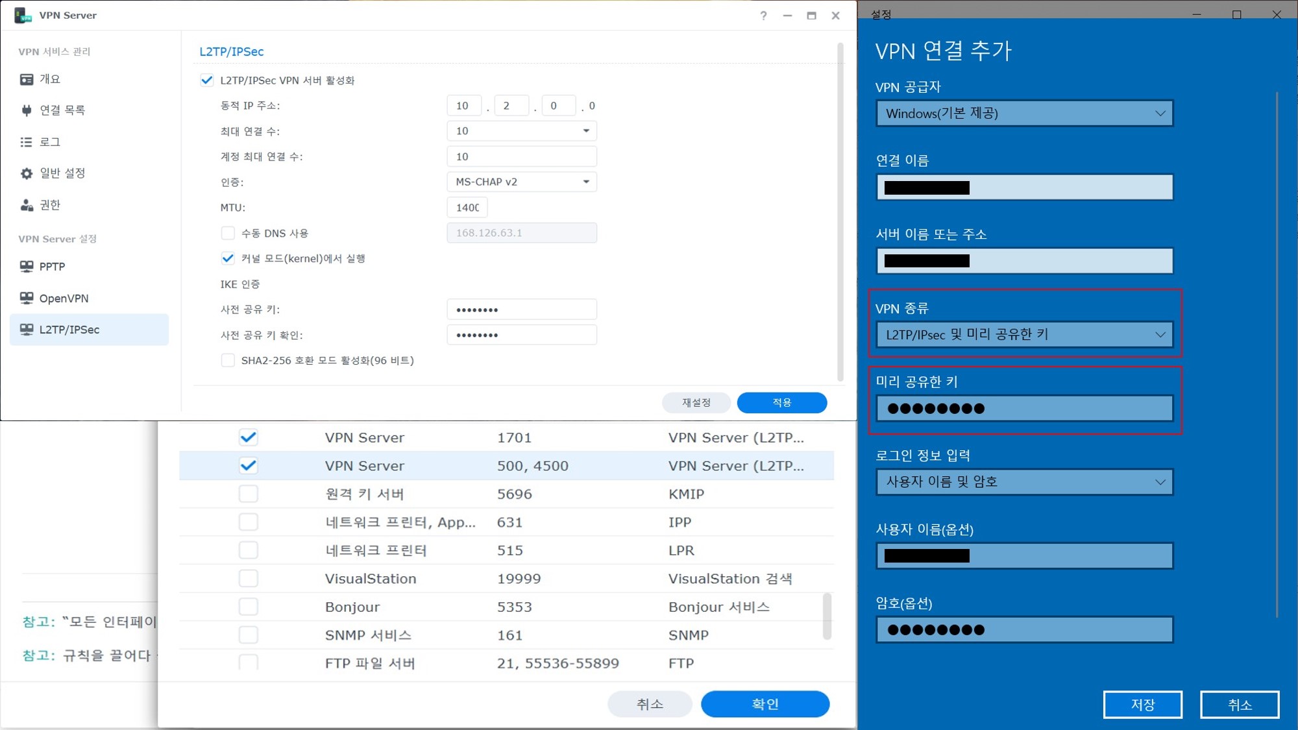
Task: Click the 연결 목록 plug icon
Action: click(27, 110)
